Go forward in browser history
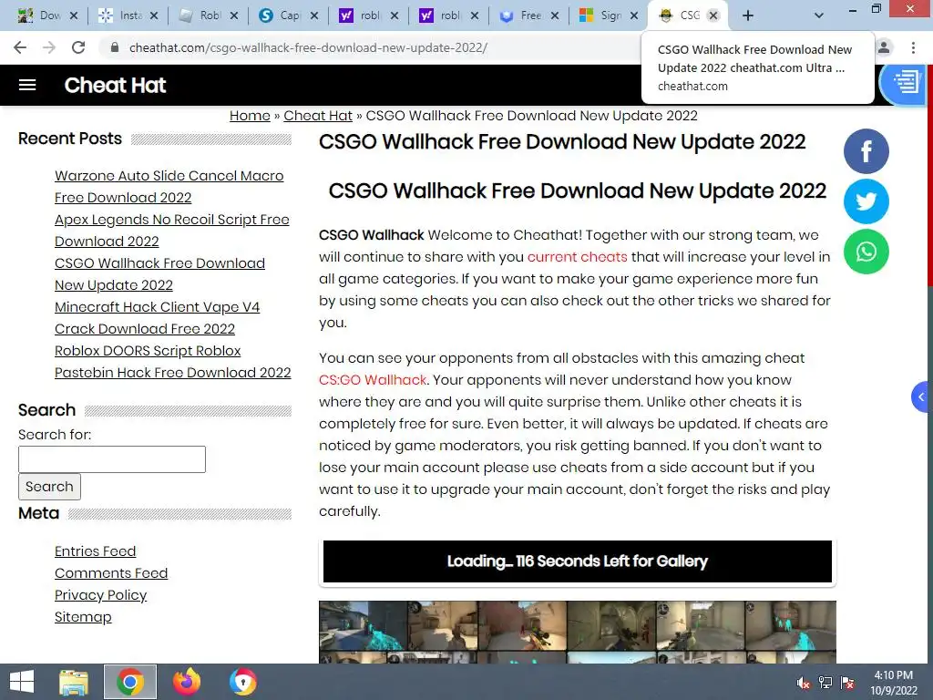The height and width of the screenshot is (700, 933). pos(49,47)
